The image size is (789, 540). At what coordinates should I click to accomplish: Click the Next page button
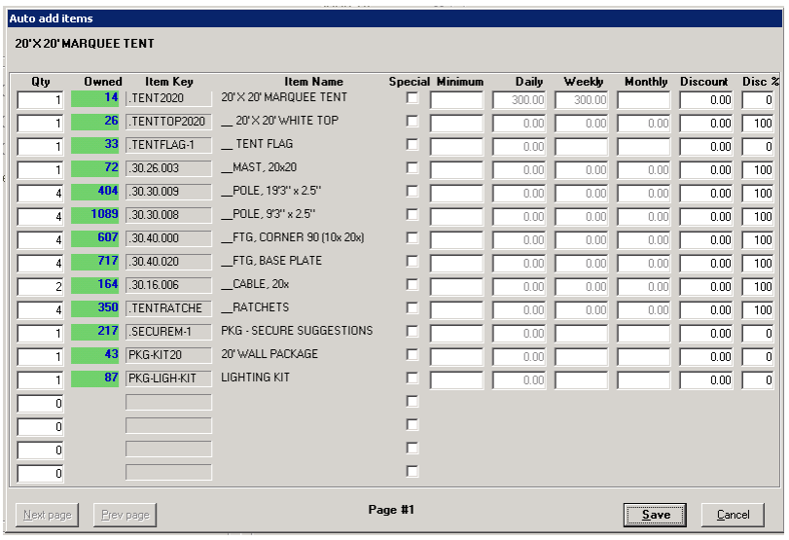click(48, 515)
